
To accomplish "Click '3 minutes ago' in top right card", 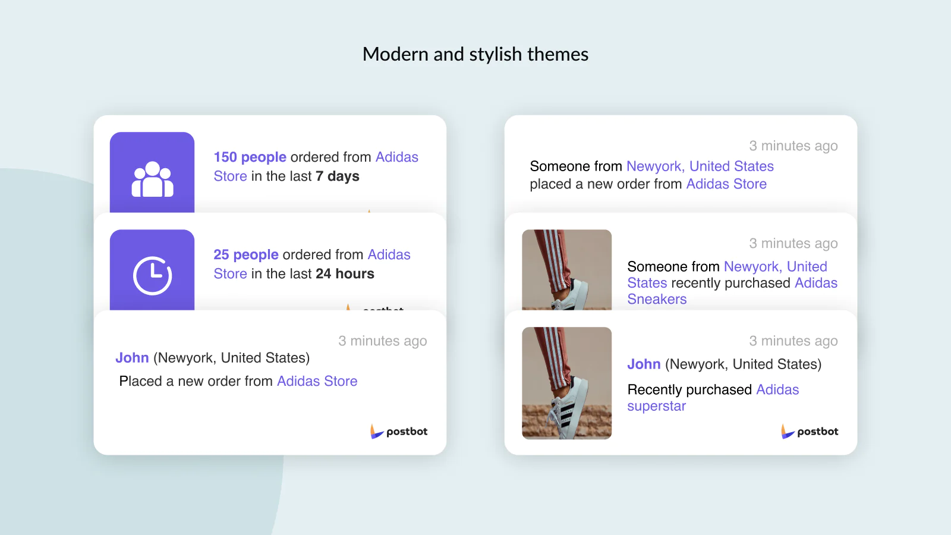I will pos(793,146).
